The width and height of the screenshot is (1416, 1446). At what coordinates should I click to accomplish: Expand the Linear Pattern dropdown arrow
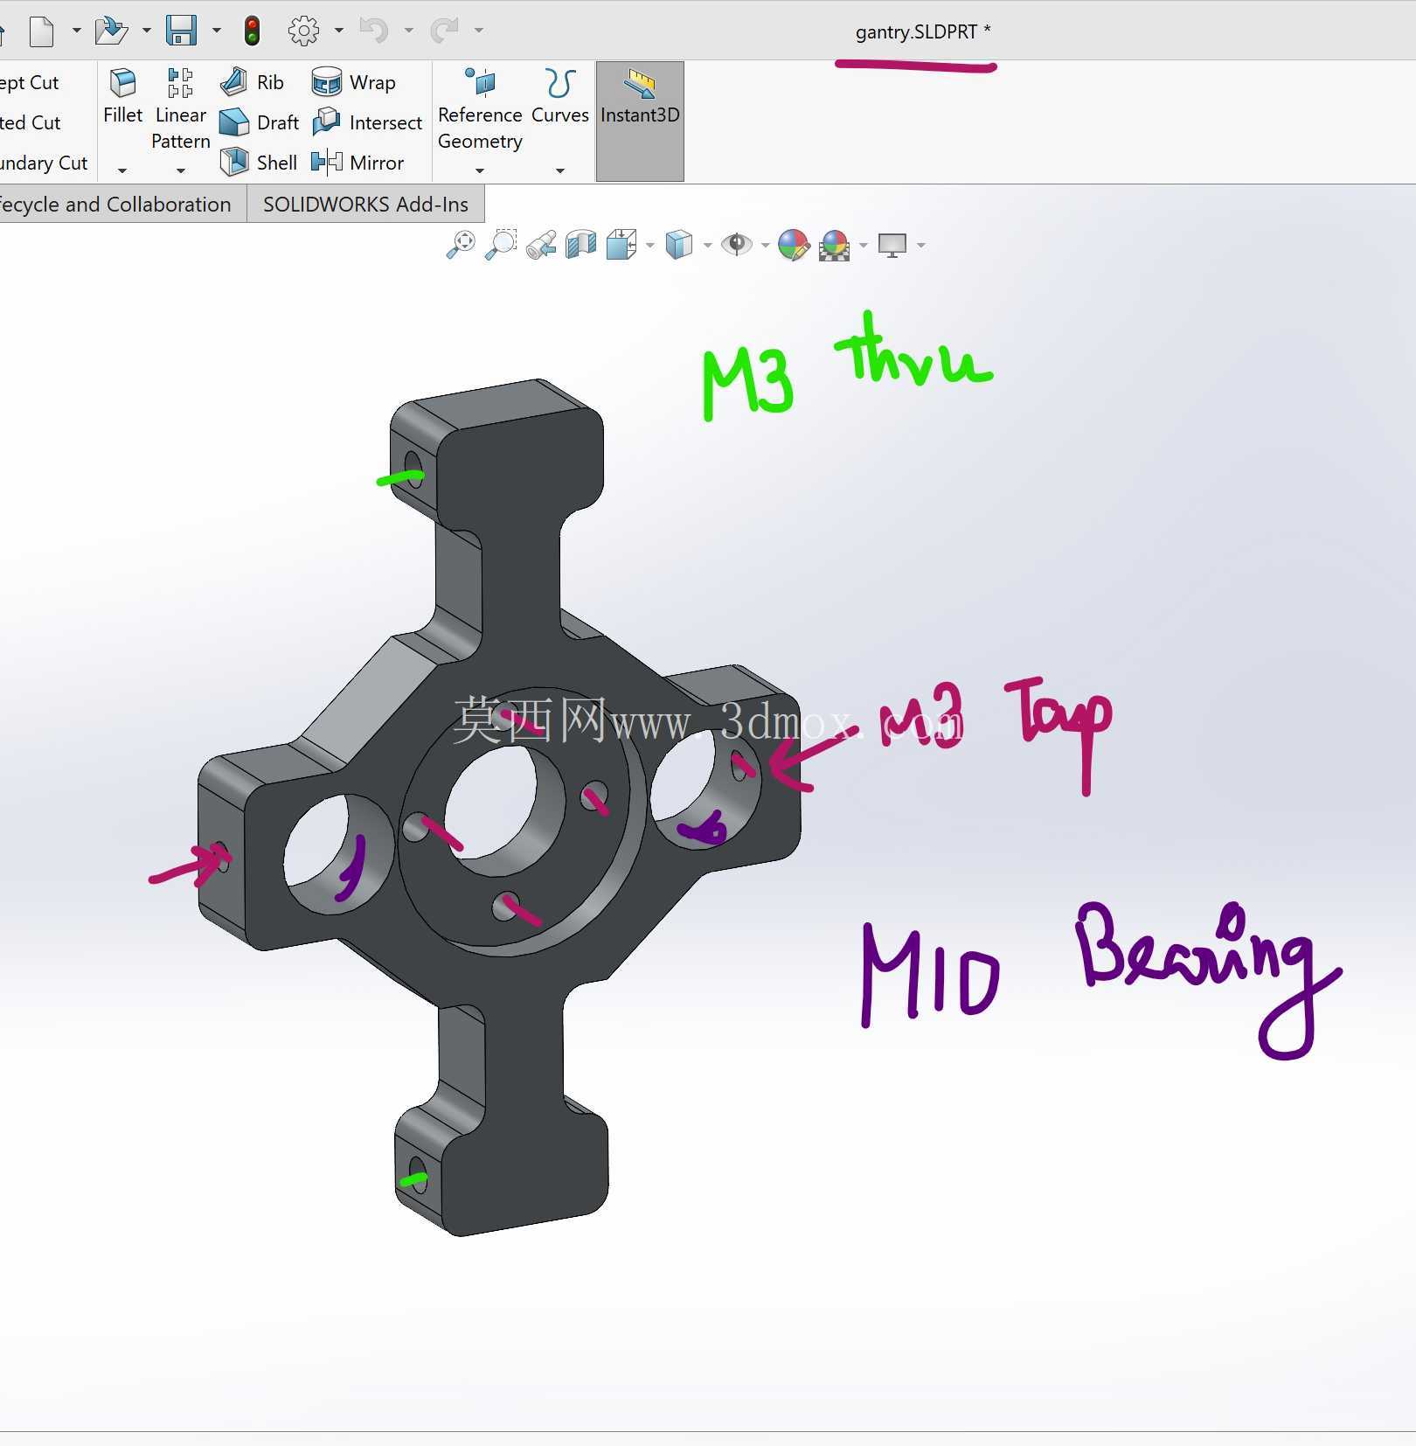[x=180, y=170]
